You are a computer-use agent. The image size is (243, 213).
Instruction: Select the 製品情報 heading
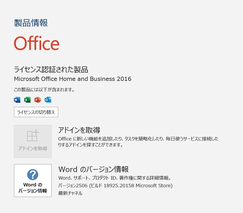click(x=31, y=23)
